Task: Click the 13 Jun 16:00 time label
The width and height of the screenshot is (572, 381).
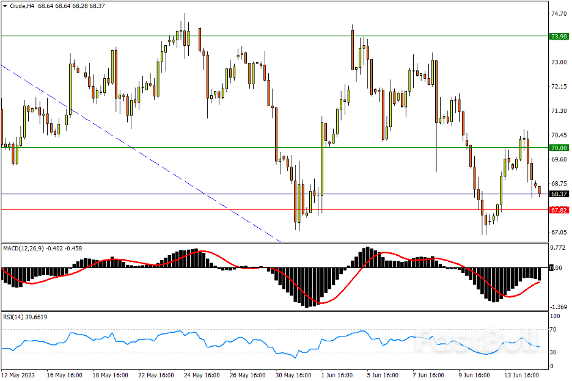Action: (522, 375)
